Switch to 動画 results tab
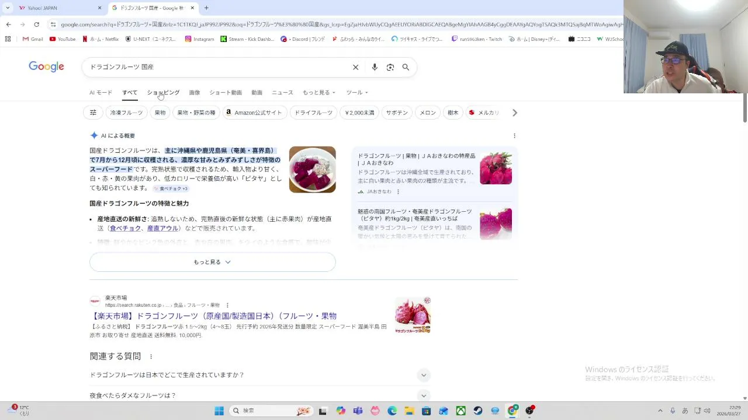 pos(257,93)
